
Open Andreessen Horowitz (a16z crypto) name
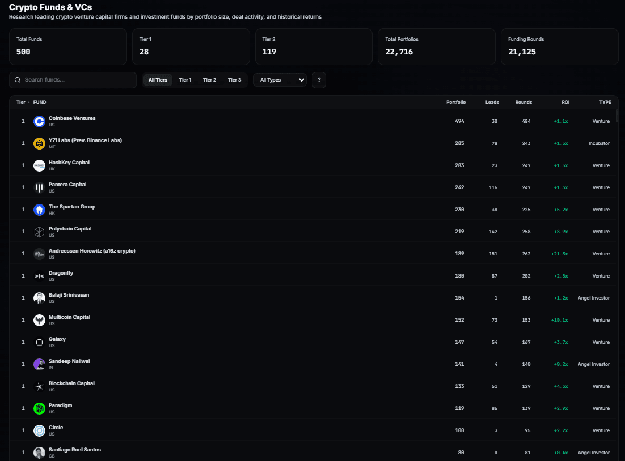[x=92, y=251]
